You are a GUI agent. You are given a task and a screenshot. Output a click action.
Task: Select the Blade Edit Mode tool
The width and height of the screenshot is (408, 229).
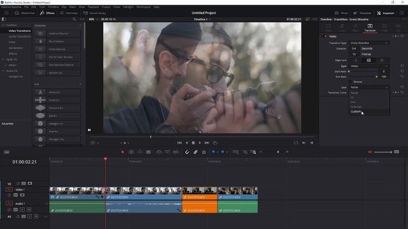(x=149, y=152)
